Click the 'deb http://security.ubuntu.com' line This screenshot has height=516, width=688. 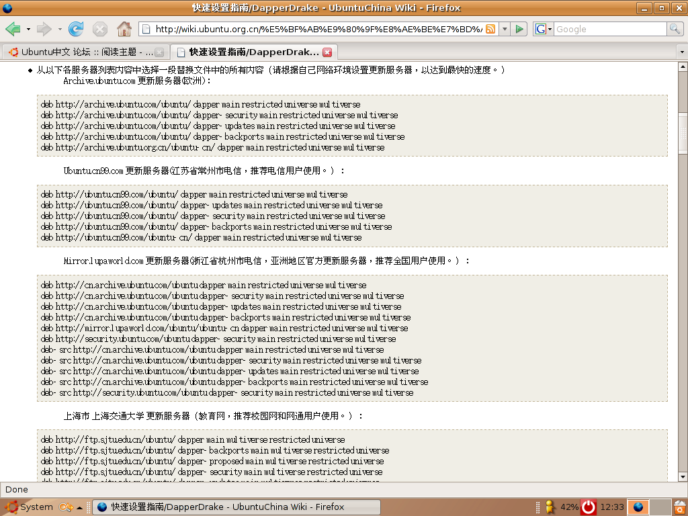tap(218, 339)
